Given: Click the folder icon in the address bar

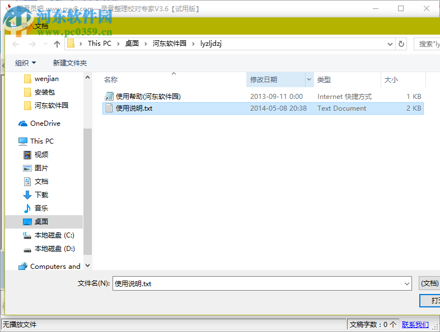Looking at the screenshot, I should tap(71, 44).
